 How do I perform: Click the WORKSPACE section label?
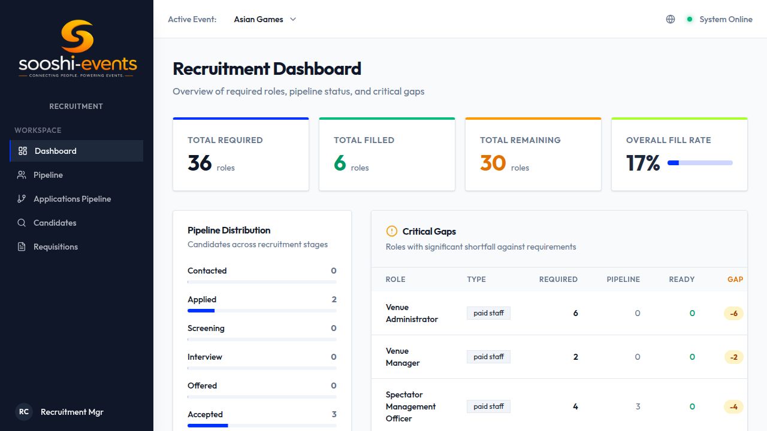tap(38, 130)
